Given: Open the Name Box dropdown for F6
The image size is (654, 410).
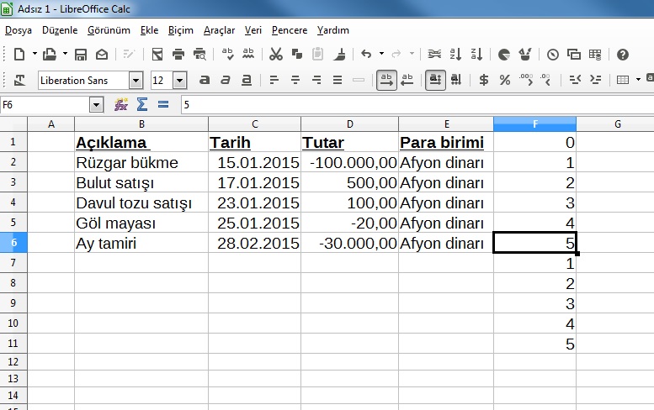Looking at the screenshot, I should click(x=96, y=105).
